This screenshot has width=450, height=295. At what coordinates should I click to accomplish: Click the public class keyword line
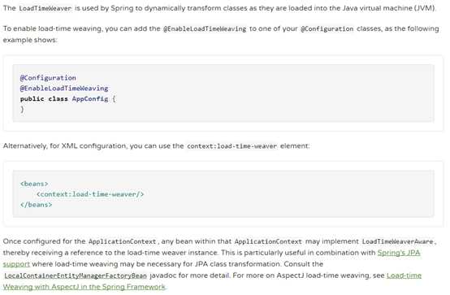(67, 99)
